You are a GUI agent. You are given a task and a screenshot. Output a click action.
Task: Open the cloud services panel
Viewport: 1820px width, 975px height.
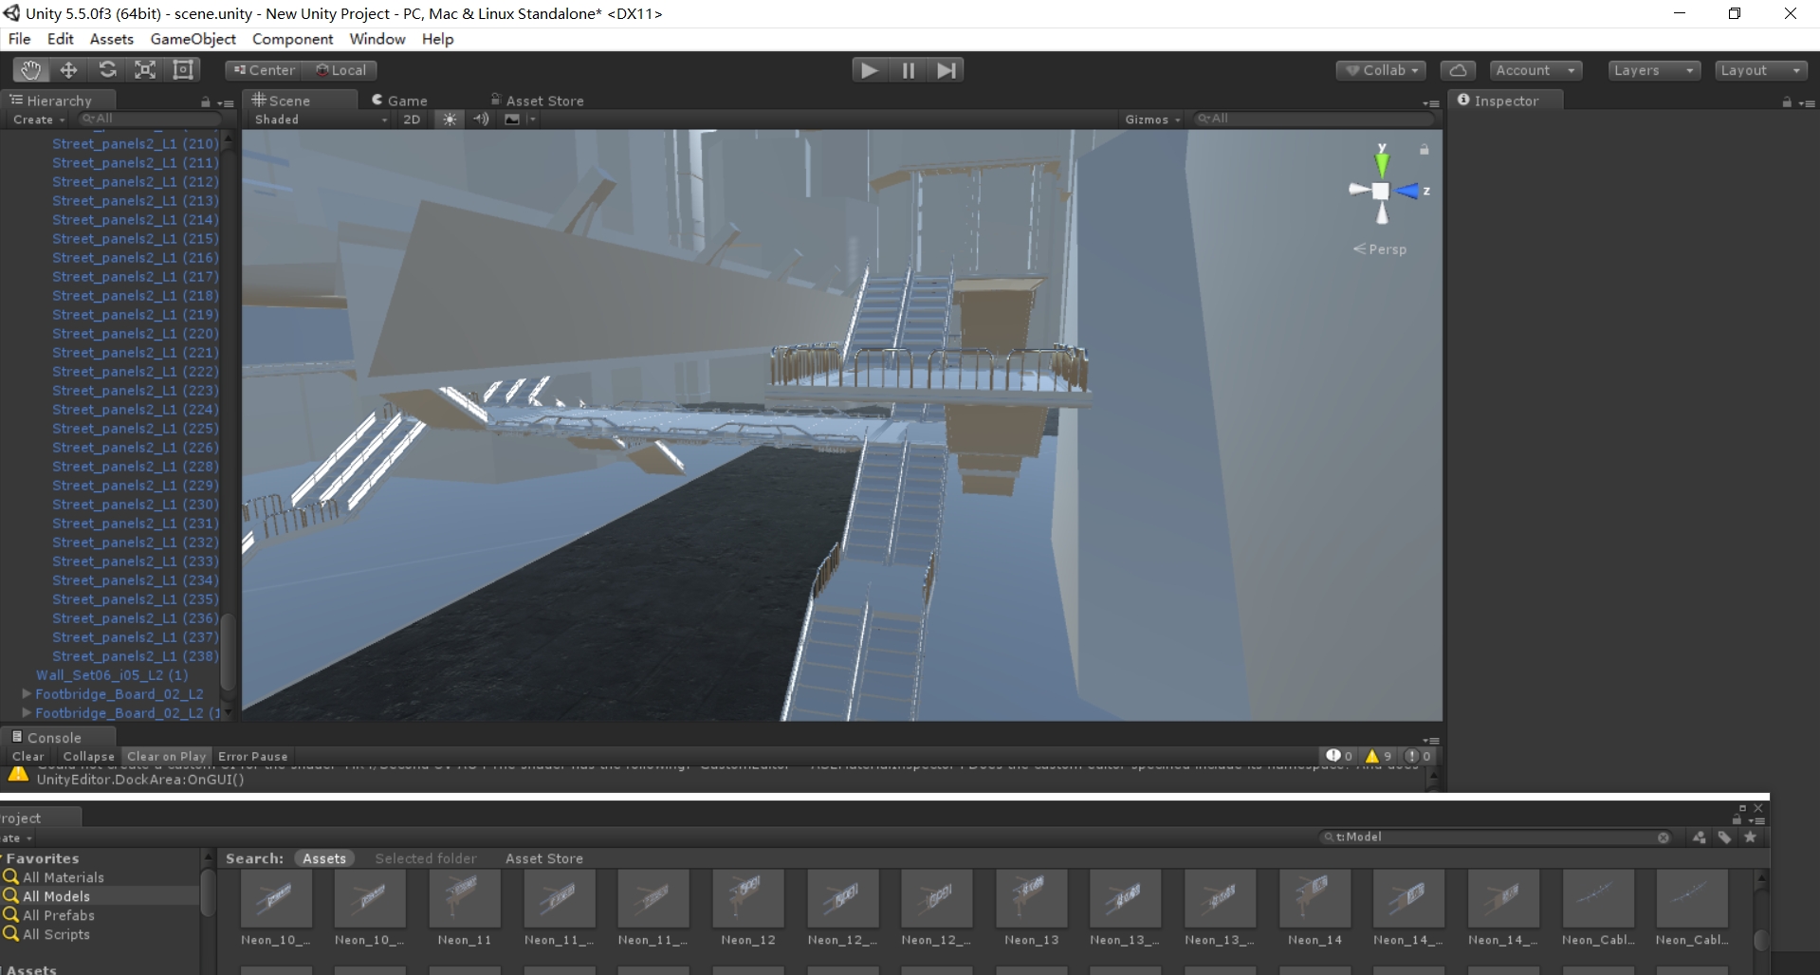point(1458,70)
